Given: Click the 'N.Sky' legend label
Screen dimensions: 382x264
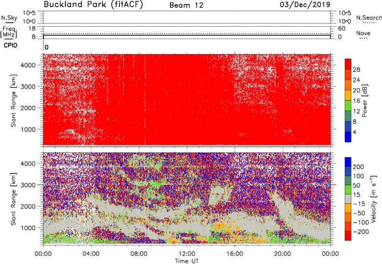Looking at the screenshot, I should coord(9,18).
